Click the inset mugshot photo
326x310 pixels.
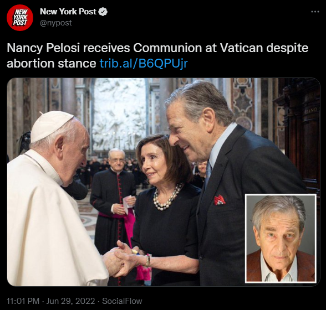coord(281,239)
